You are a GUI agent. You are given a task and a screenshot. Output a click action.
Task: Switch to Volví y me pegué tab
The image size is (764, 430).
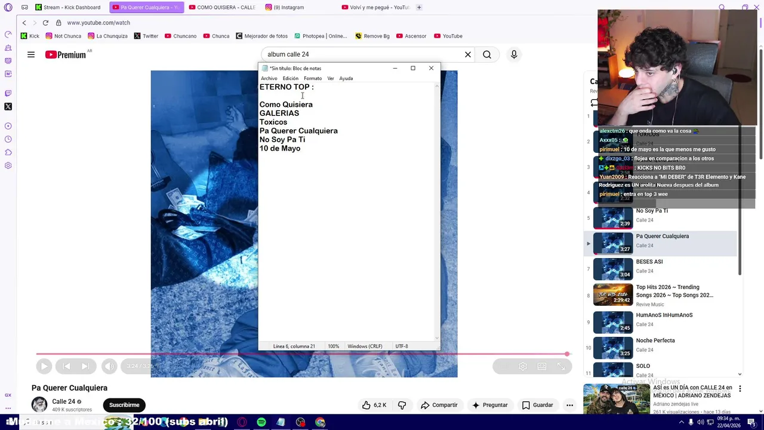coord(375,7)
